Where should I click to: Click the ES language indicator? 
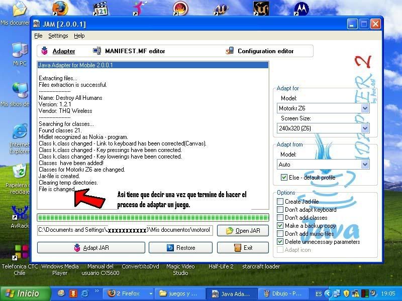(x=319, y=293)
